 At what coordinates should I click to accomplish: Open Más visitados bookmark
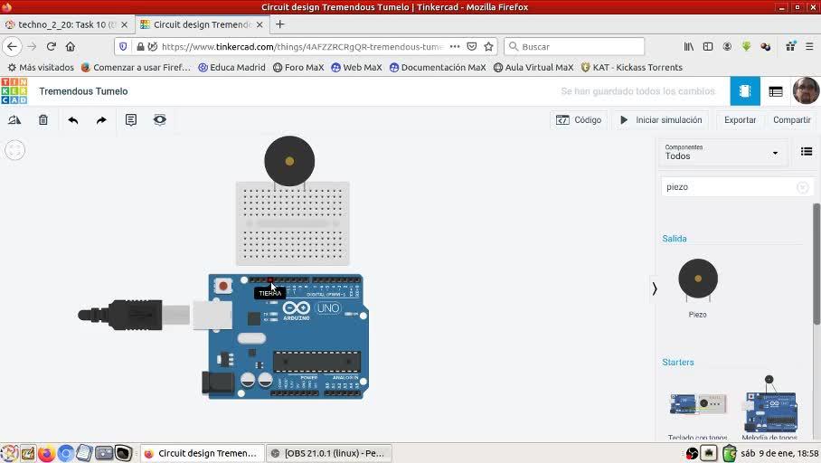point(41,67)
